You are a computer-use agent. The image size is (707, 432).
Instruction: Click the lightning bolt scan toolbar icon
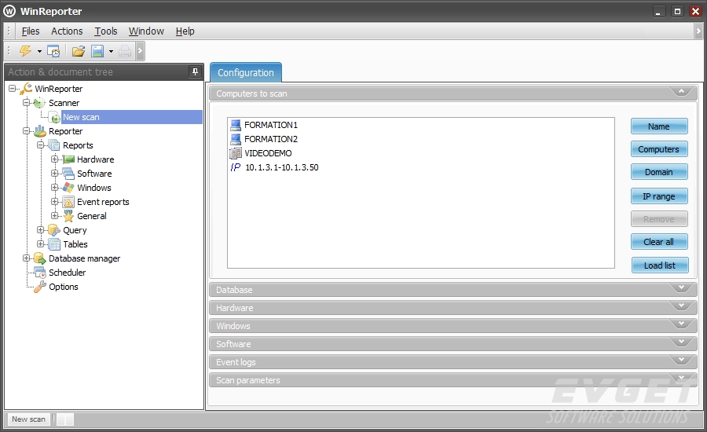pyautogui.click(x=25, y=51)
